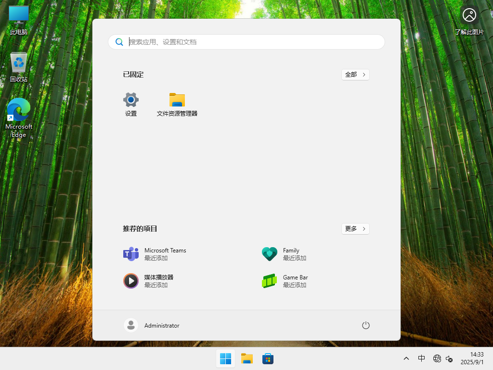This screenshot has height=370, width=493.
Task: Launch Microsoft Store from the taskbar
Action: pos(268,358)
